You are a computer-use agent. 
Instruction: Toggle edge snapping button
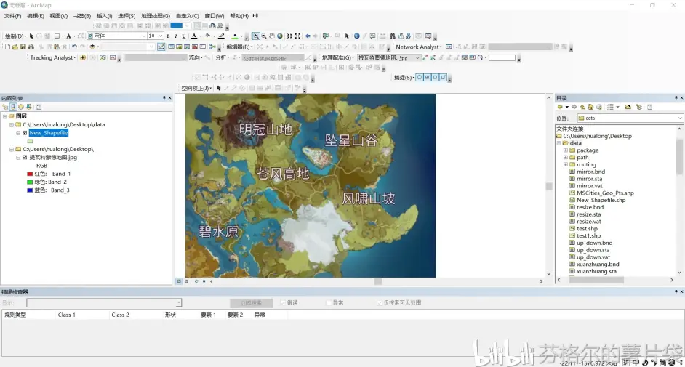point(443,77)
